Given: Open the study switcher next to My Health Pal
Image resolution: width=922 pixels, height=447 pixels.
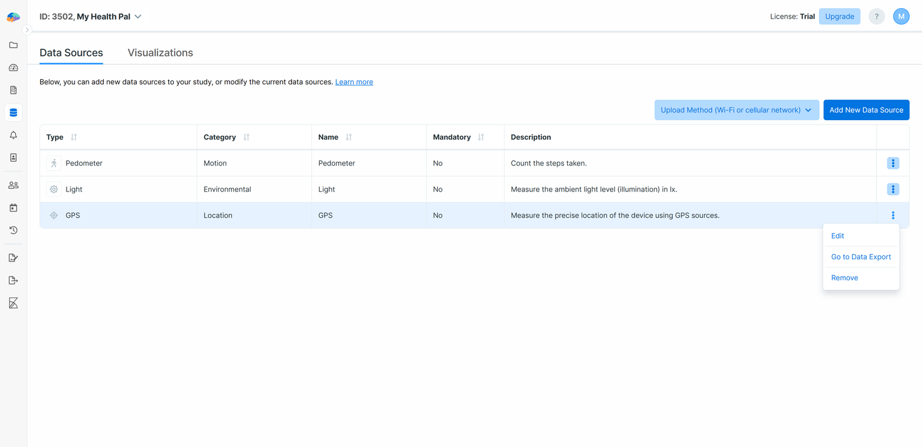Looking at the screenshot, I should [x=138, y=17].
